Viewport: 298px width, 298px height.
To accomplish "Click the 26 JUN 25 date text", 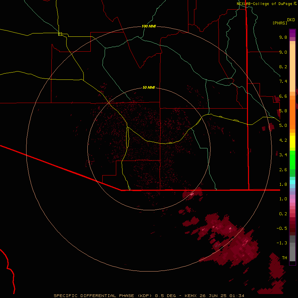I will point(213,296).
